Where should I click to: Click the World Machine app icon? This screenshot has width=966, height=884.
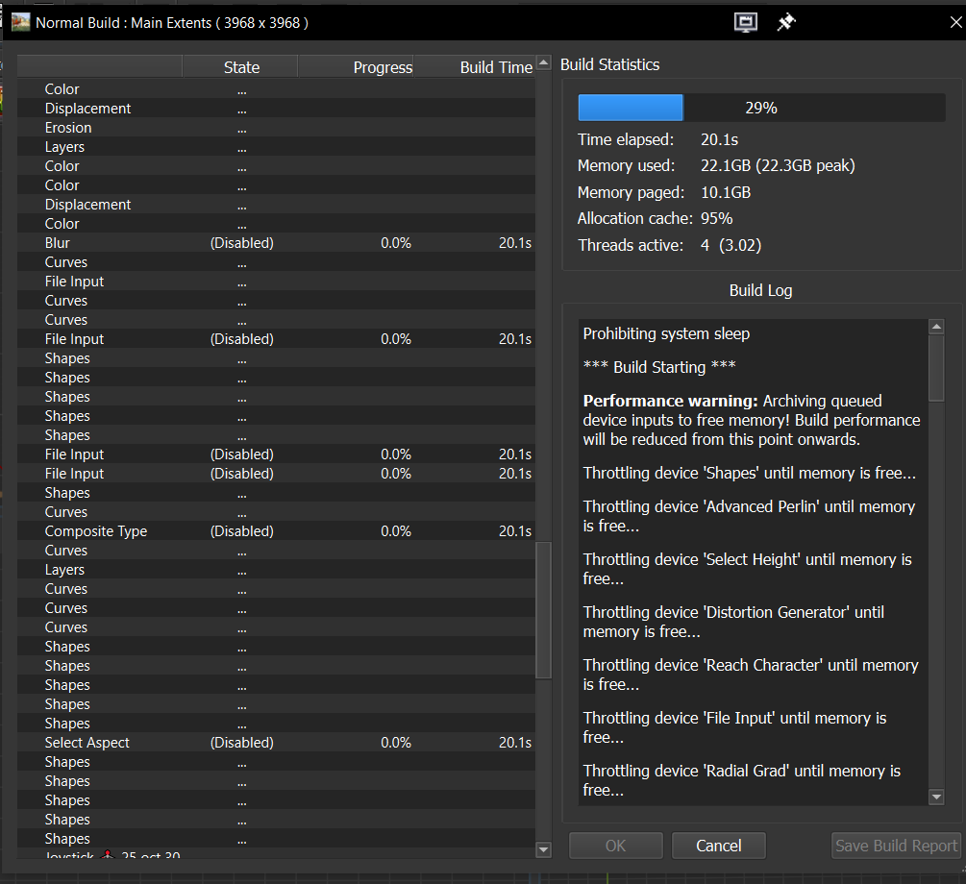pyautogui.click(x=20, y=22)
